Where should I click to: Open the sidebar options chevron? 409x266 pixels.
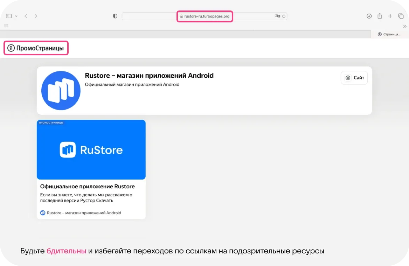click(16, 16)
